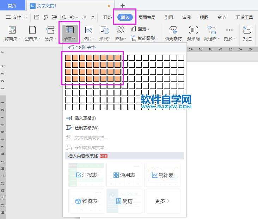Choose the Statistics table (统计表) template
This screenshot has height=219, width=258.
tap(162, 175)
